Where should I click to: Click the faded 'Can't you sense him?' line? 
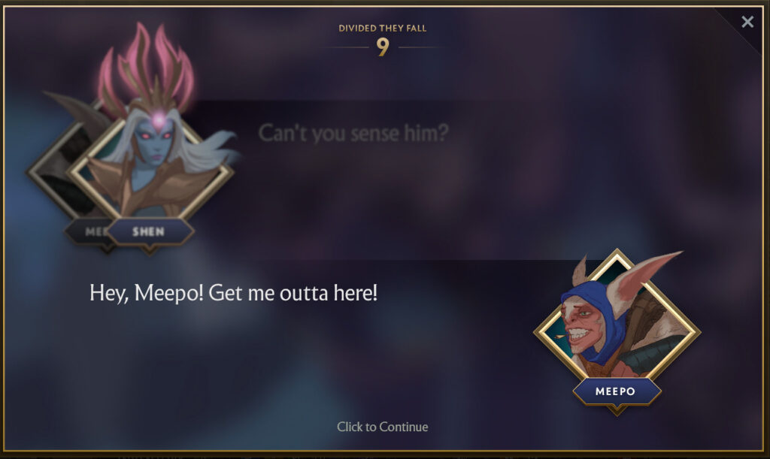[353, 133]
